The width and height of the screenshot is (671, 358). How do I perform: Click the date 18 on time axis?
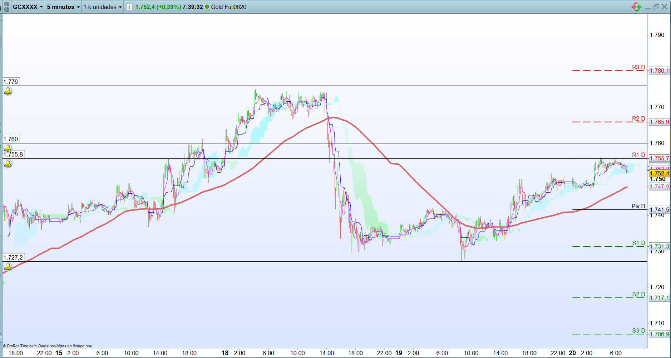tap(225, 353)
